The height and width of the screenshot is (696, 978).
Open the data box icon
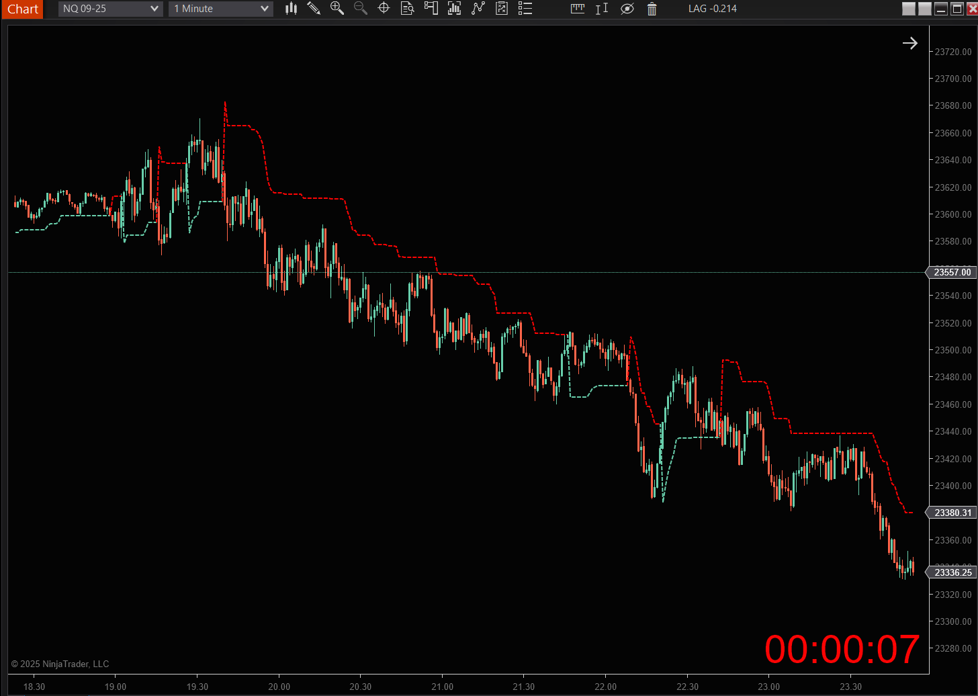(x=407, y=9)
